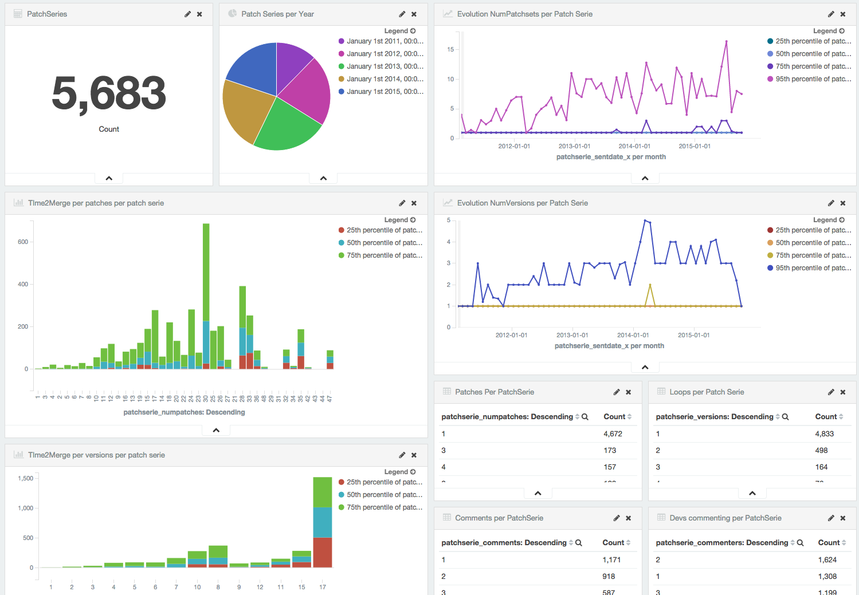Open magnifier filter for patchserie_comments column

click(x=579, y=543)
